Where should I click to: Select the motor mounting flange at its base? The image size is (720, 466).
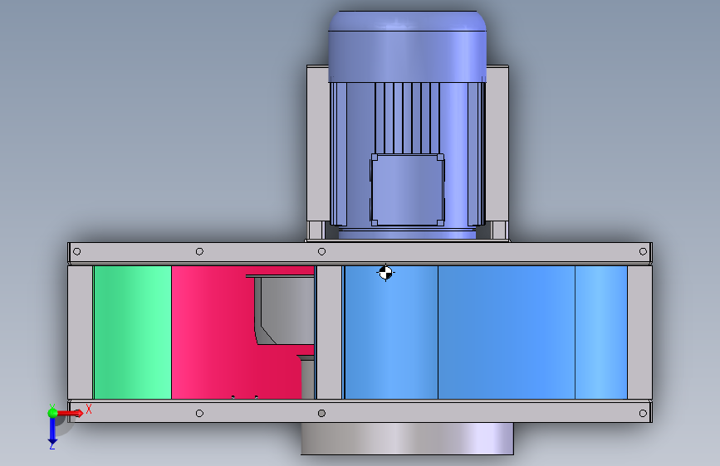[407, 234]
